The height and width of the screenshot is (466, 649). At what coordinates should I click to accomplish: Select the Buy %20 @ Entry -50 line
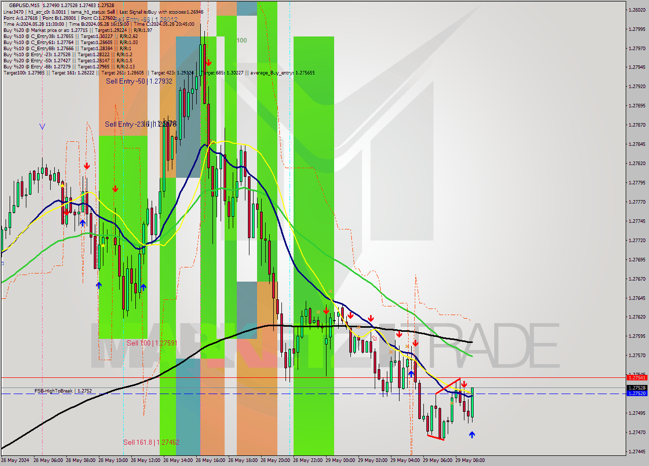click(67, 60)
